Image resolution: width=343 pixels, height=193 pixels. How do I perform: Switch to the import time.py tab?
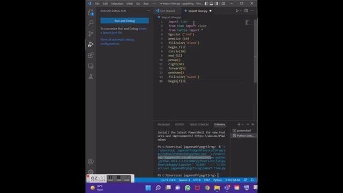[198, 11]
